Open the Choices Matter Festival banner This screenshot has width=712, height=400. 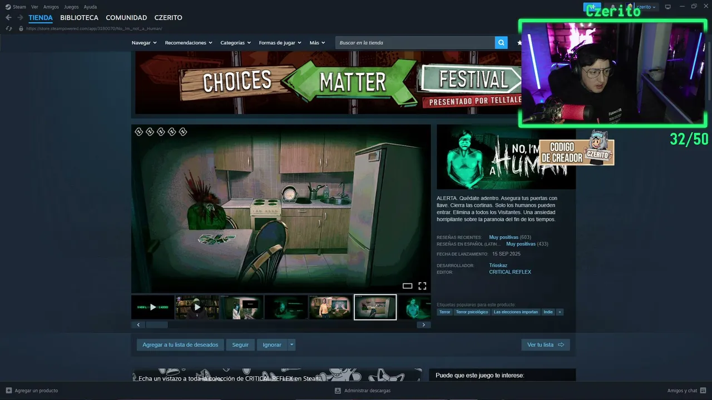click(x=329, y=83)
